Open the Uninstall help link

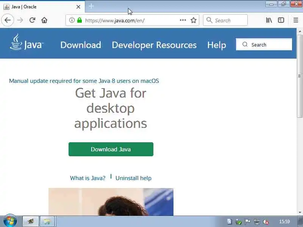coord(133,178)
